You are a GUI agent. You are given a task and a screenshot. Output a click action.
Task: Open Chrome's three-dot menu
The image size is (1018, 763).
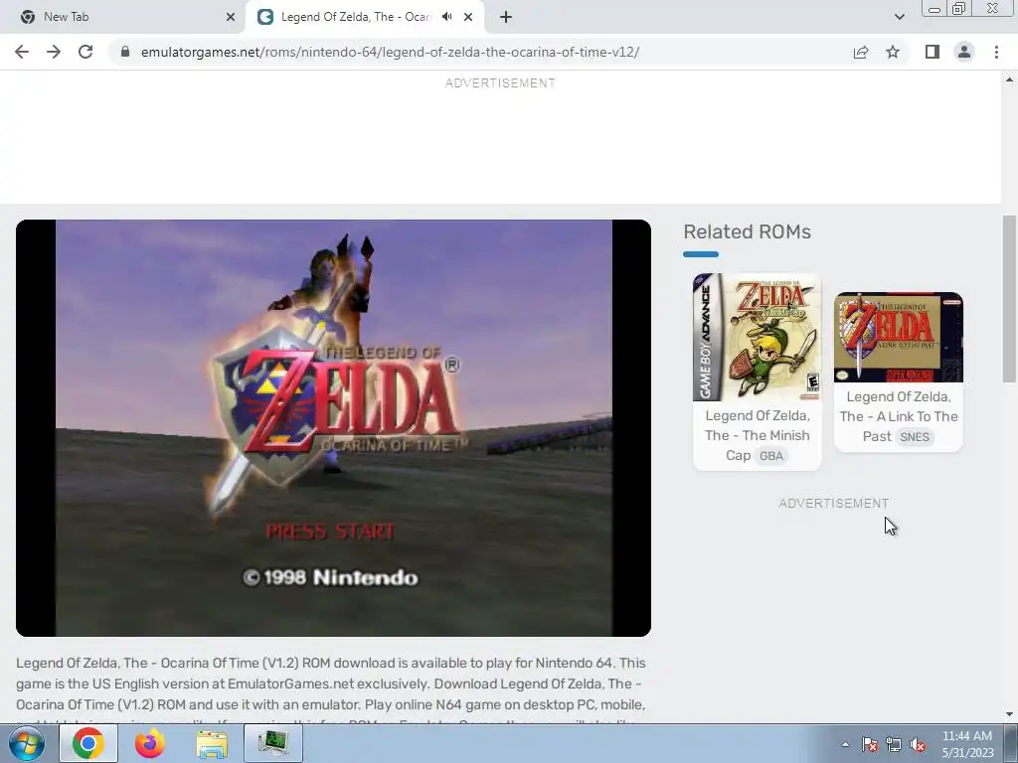tap(996, 52)
